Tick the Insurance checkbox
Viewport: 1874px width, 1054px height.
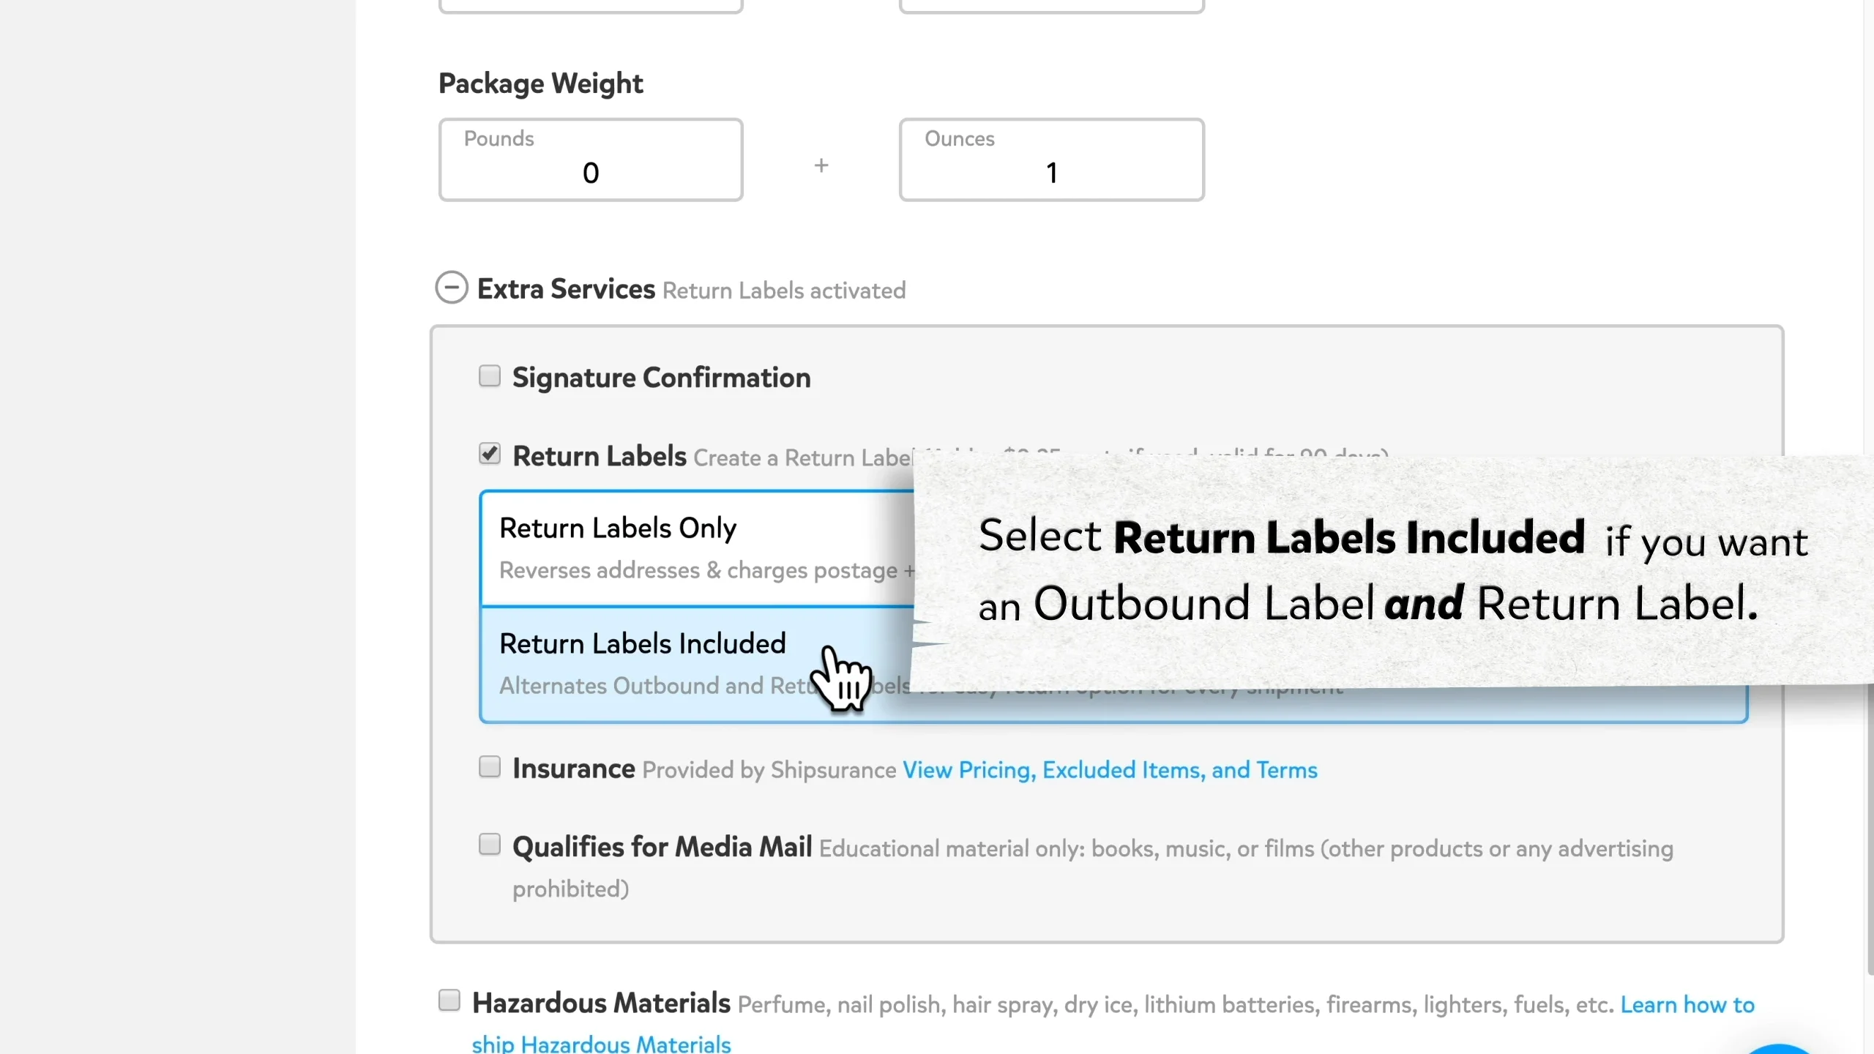click(489, 767)
